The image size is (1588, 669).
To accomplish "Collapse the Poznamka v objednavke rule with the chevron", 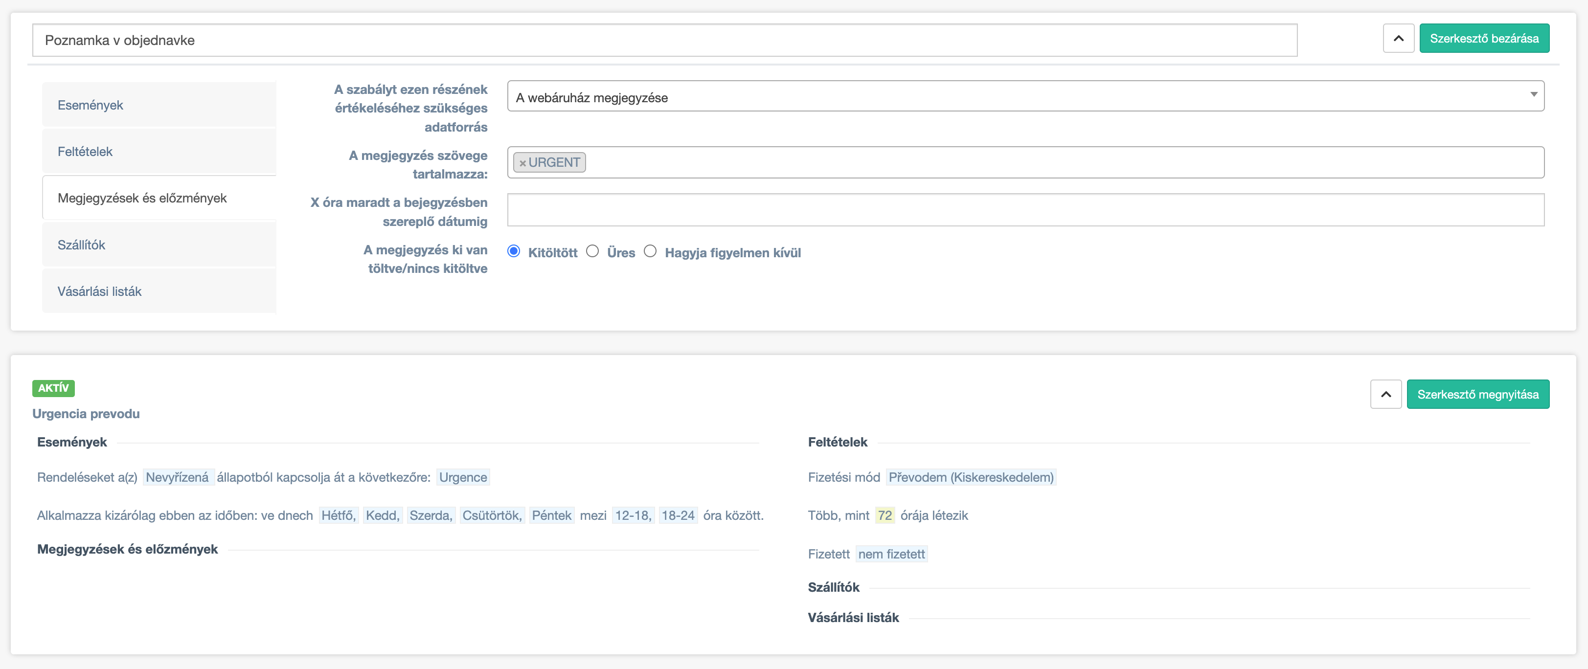I will [1398, 38].
